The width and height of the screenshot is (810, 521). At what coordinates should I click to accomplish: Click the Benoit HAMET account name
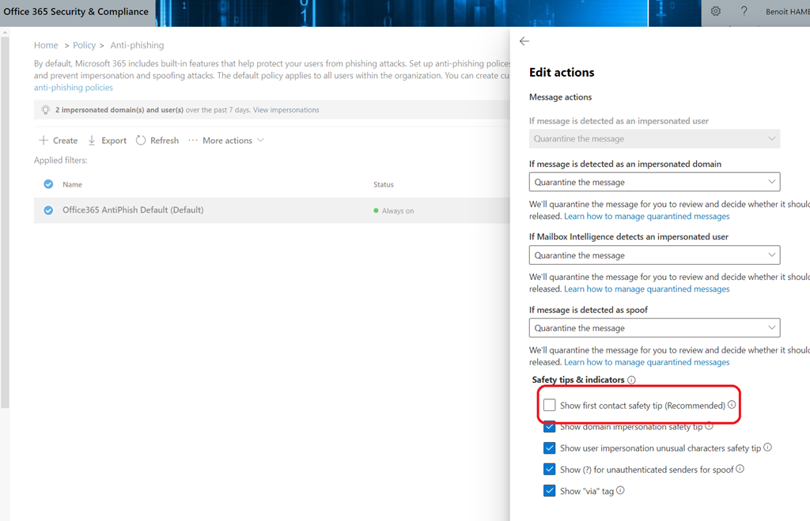(787, 11)
